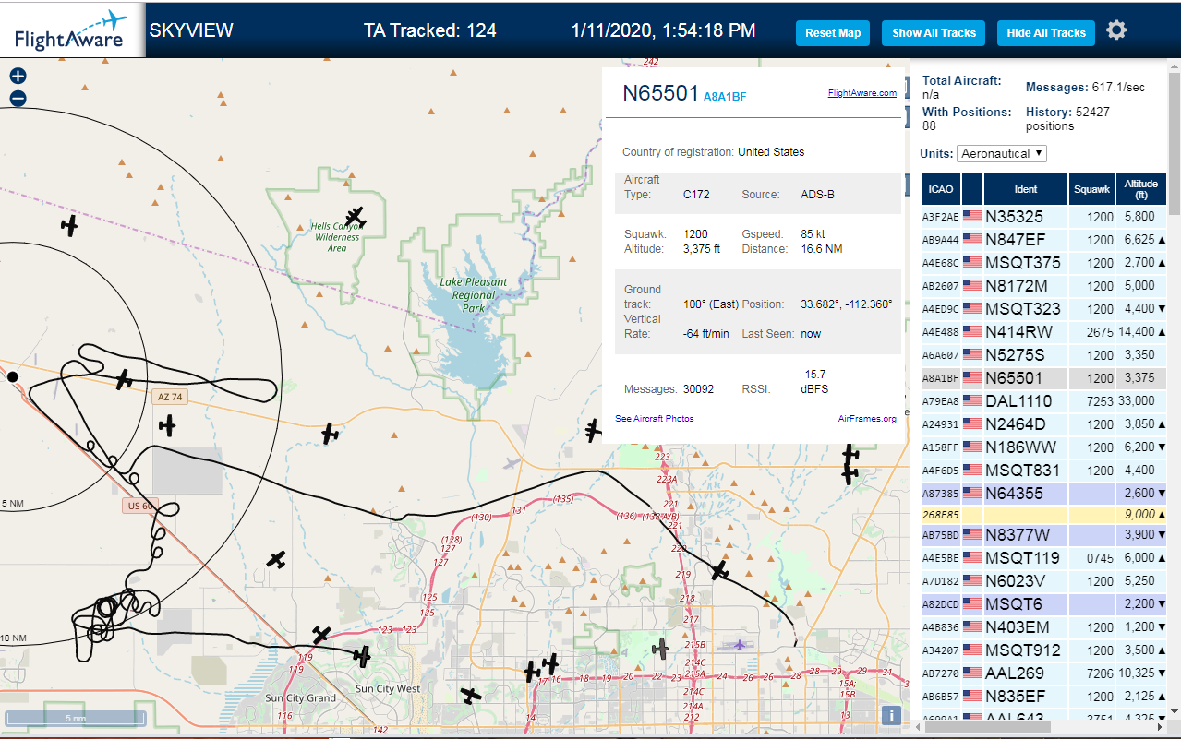Open A8A1BF ICAO code link
Viewport: 1181px width, 739px height.
click(725, 96)
